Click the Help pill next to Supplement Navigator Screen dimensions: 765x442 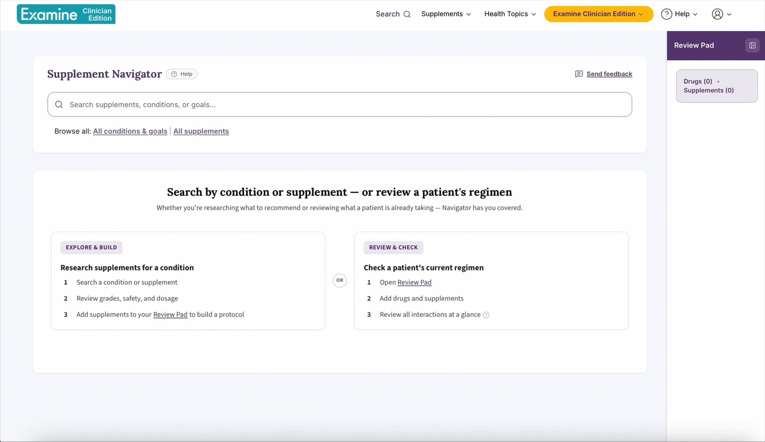pyautogui.click(x=182, y=74)
